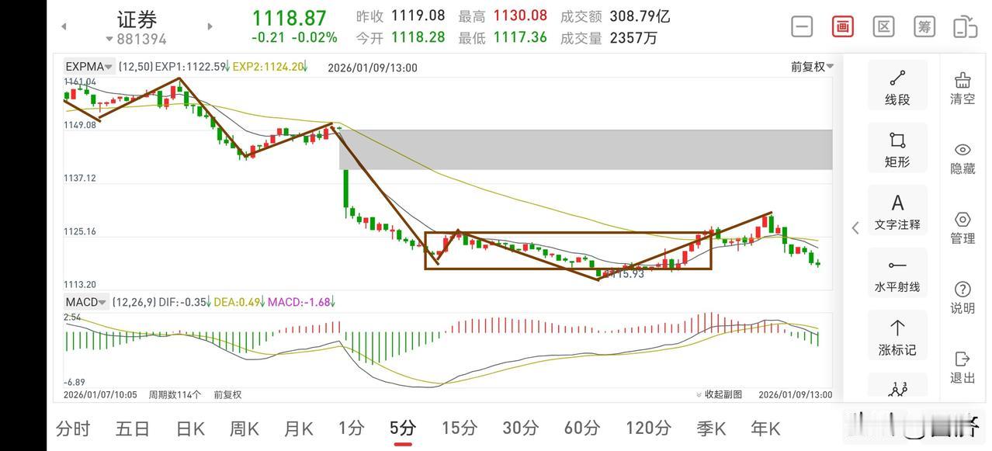Tap the gray gap rectangle on chart

[x=586, y=149]
